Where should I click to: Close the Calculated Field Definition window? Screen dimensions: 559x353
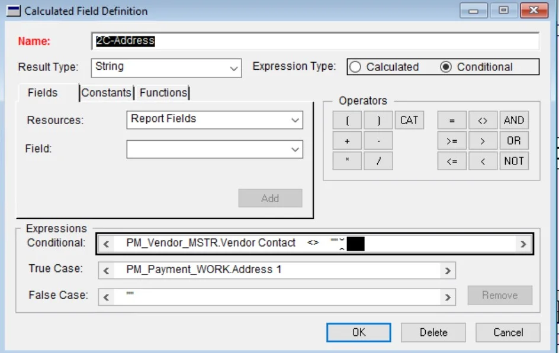tap(534, 10)
